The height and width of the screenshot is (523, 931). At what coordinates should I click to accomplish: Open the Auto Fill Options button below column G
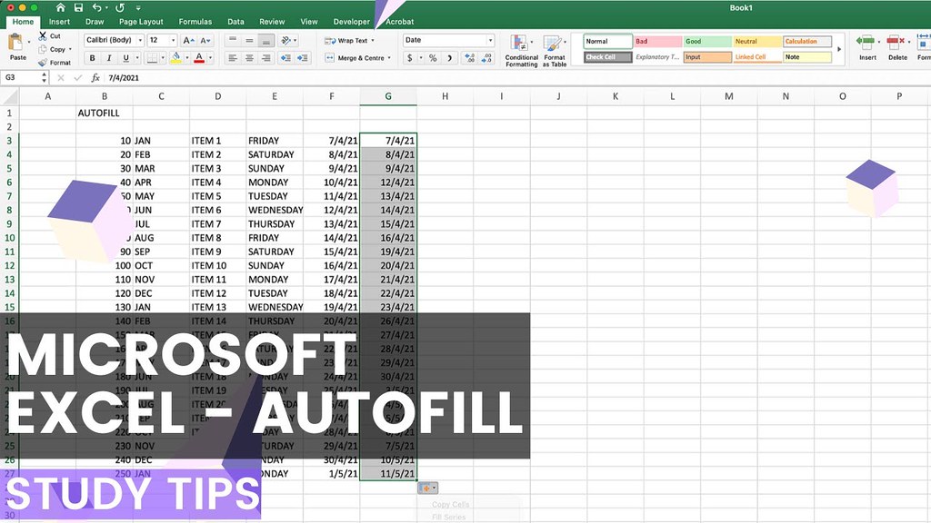point(427,488)
